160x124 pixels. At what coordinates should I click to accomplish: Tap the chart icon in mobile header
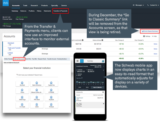point(103,61)
